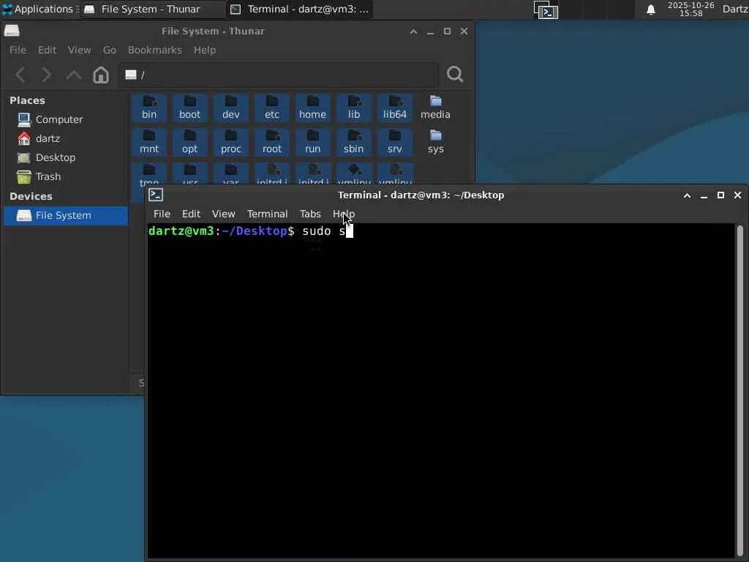Open Desktop in Places sidebar

tap(65, 158)
